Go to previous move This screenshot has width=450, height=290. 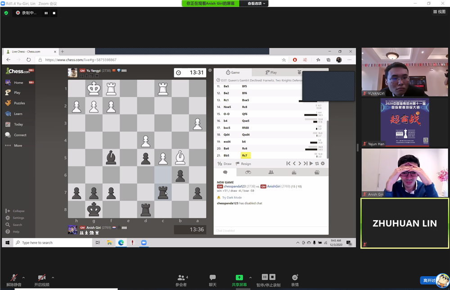(294, 163)
